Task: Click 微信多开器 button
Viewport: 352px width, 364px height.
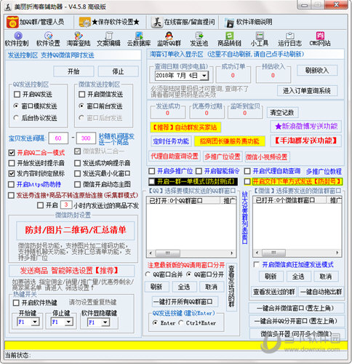Action: [x=297, y=334]
